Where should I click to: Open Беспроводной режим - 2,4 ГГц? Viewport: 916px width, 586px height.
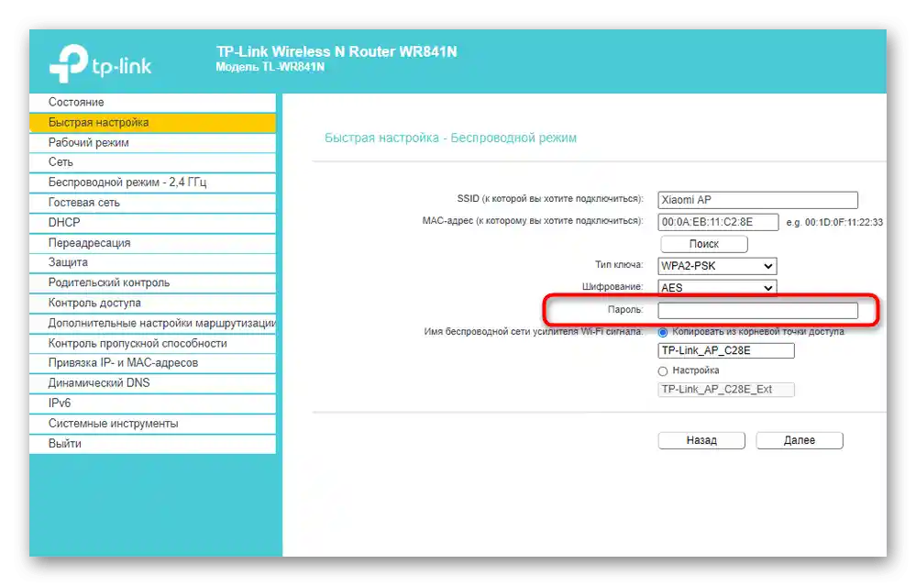pos(152,182)
